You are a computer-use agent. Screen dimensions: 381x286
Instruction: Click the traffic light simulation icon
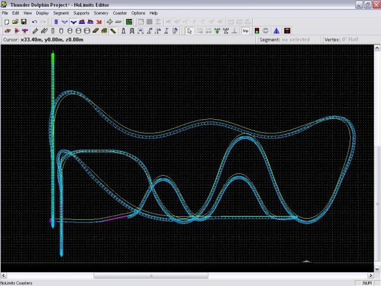[257, 31]
